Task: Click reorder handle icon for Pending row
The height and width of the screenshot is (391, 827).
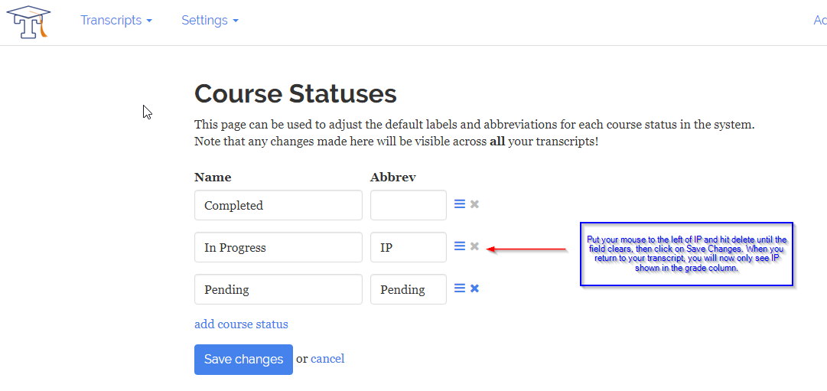Action: point(460,288)
